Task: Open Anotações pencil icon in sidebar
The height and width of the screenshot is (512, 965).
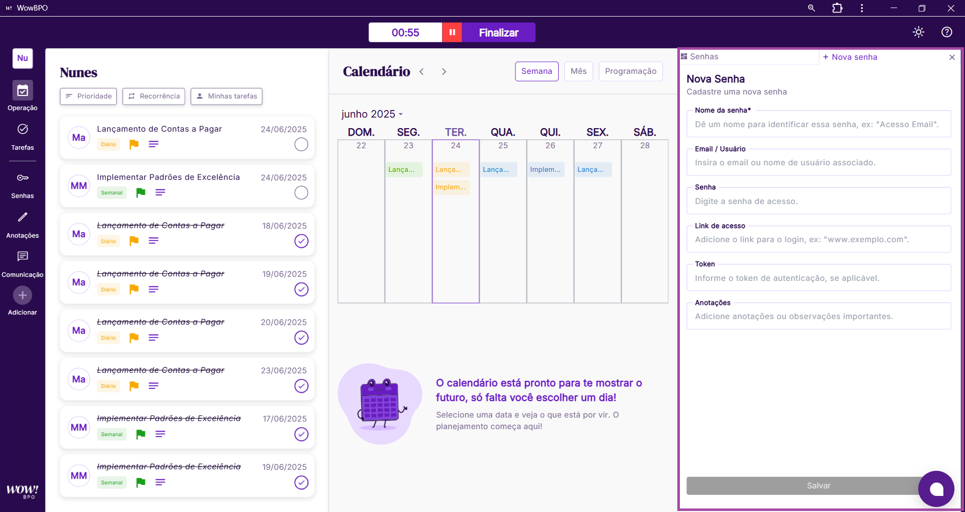Action: 23,218
